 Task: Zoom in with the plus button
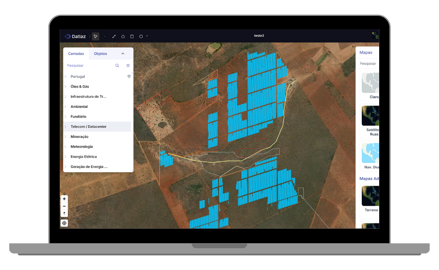(x=64, y=199)
